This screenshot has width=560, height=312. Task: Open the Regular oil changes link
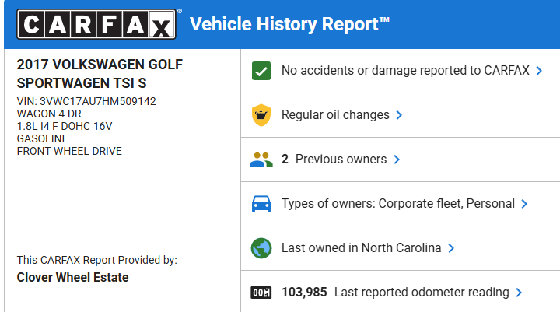335,115
